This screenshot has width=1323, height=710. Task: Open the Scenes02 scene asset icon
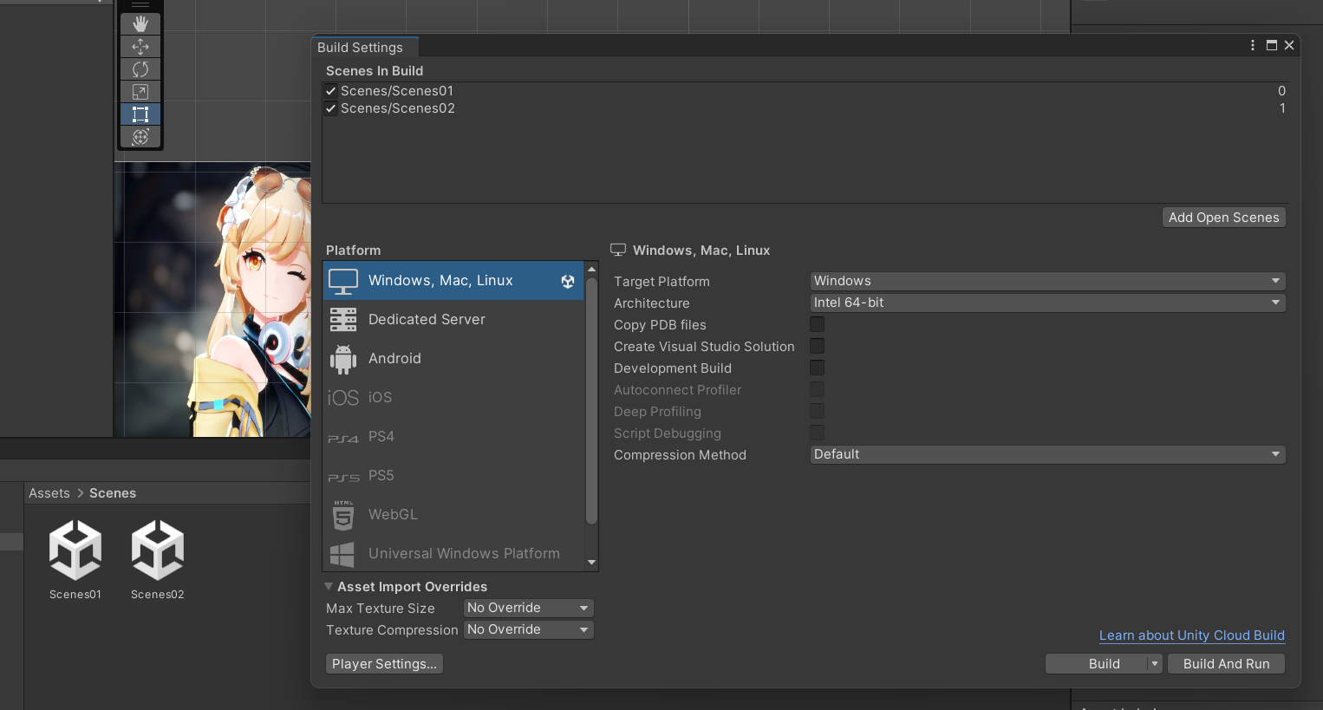point(158,550)
